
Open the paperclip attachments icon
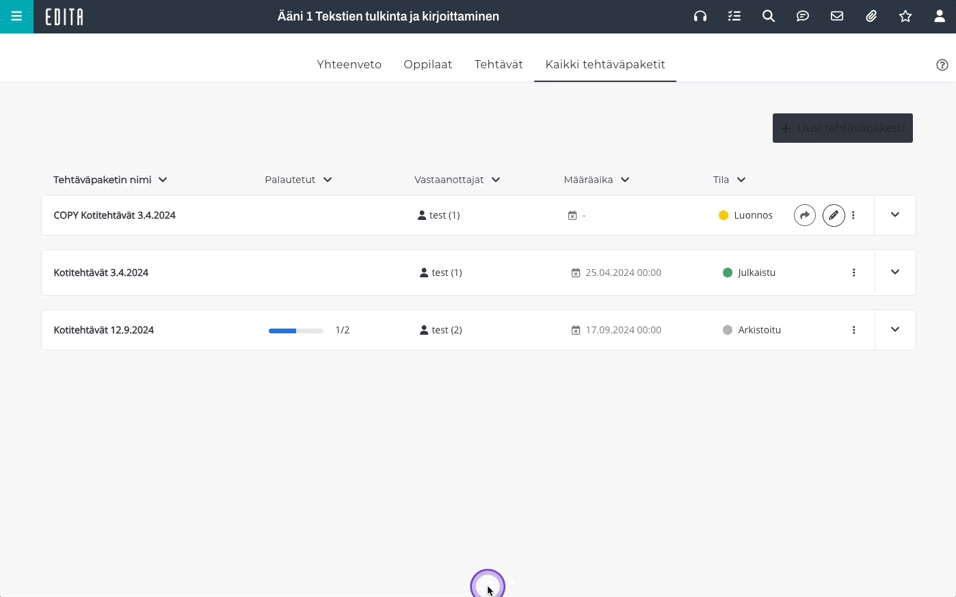871,16
